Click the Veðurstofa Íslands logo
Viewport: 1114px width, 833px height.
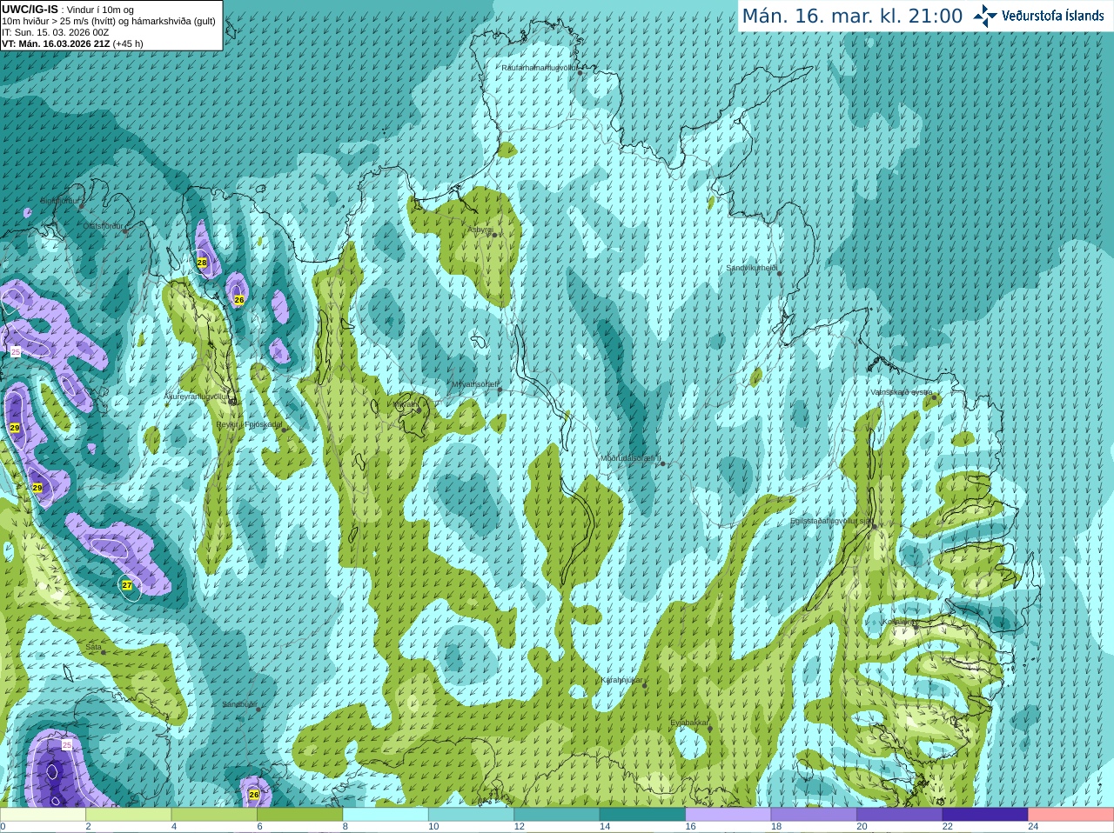(x=1038, y=16)
